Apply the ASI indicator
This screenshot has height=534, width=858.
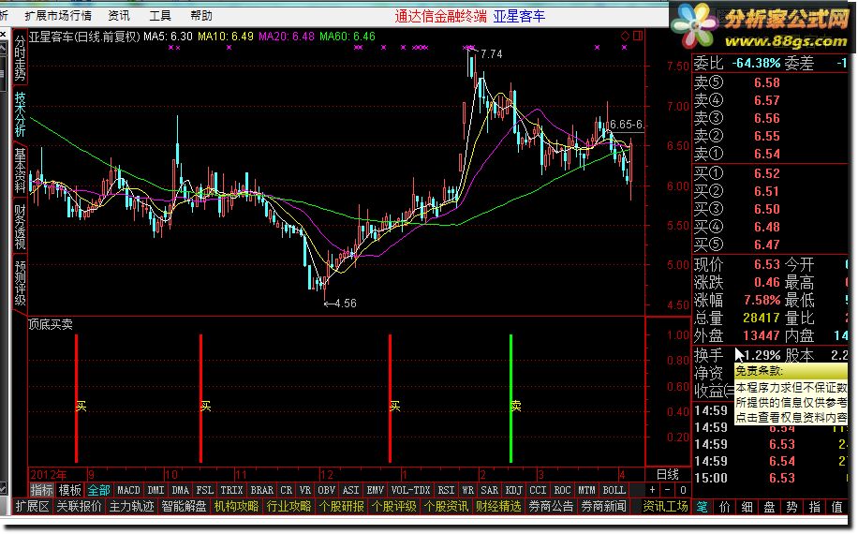(x=350, y=490)
